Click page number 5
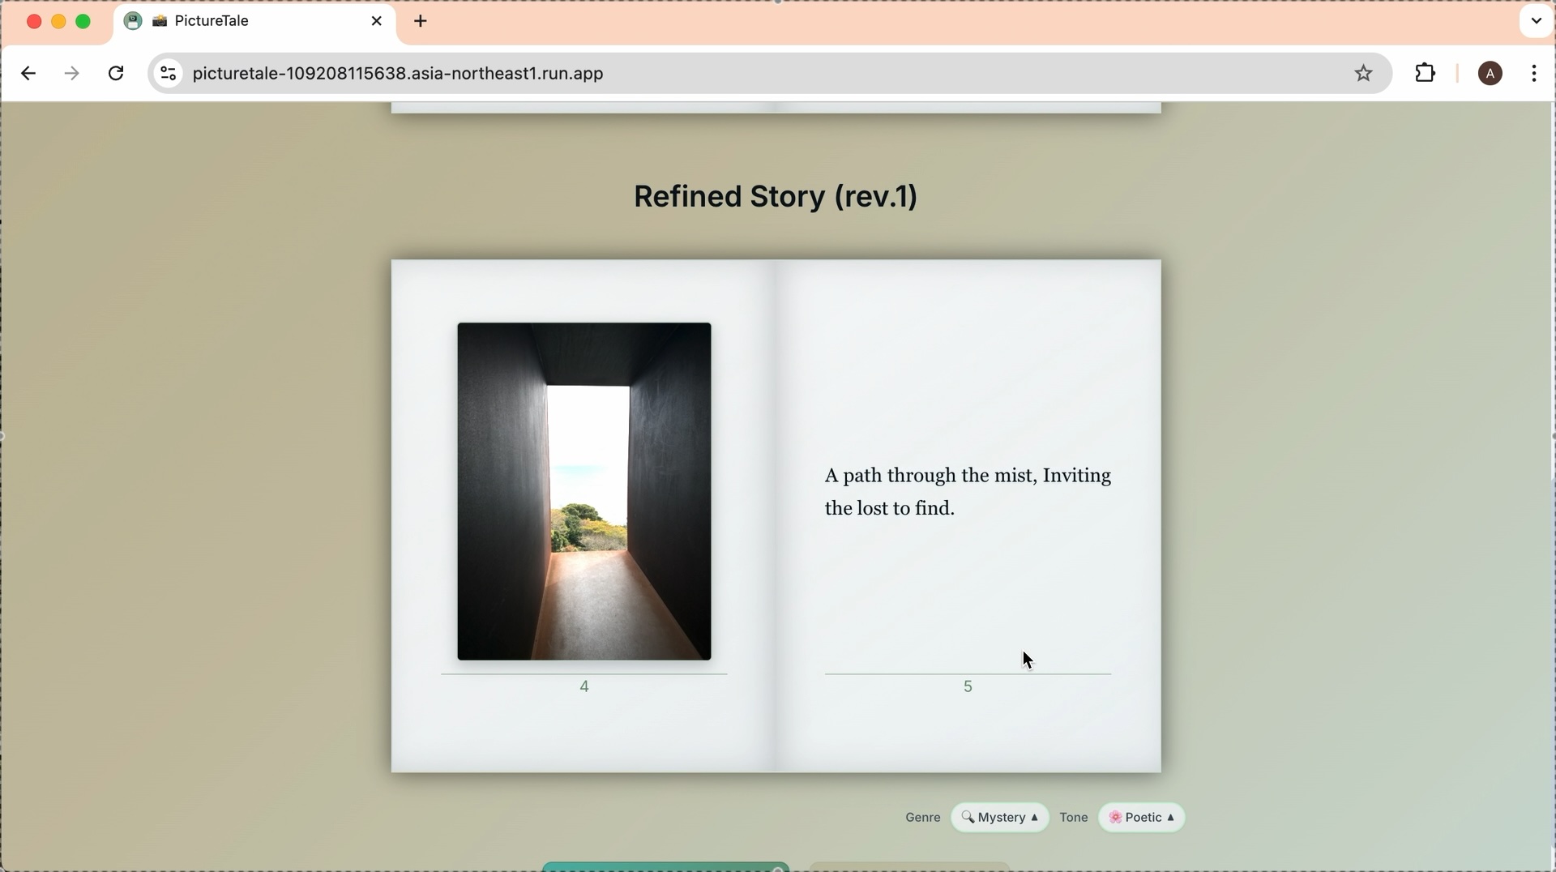Image resolution: width=1556 pixels, height=872 pixels. (x=968, y=687)
